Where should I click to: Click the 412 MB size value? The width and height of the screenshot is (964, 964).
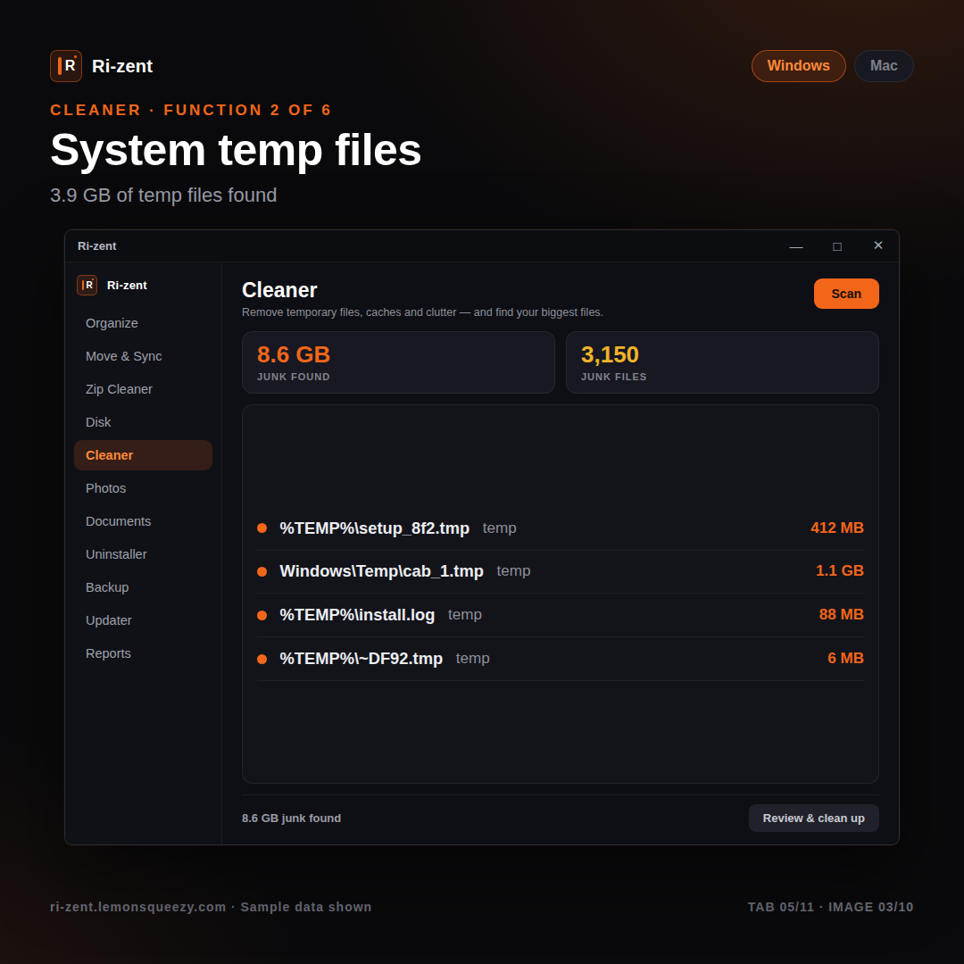point(836,528)
